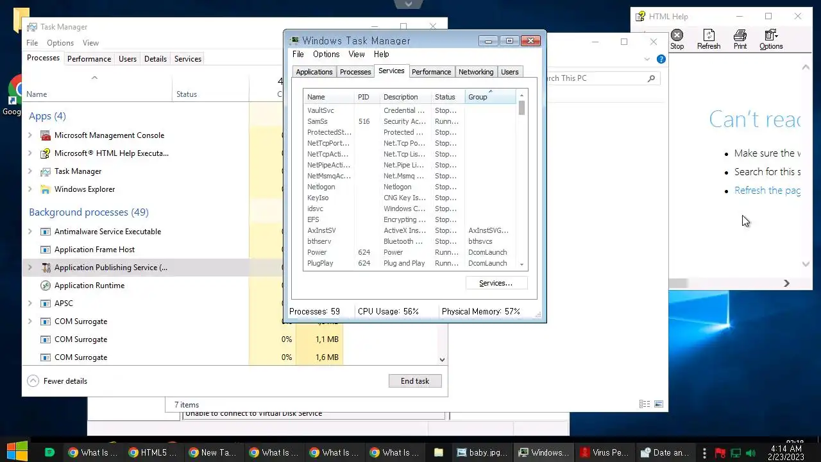
Task: Sort services by PID column
Action: click(368, 97)
